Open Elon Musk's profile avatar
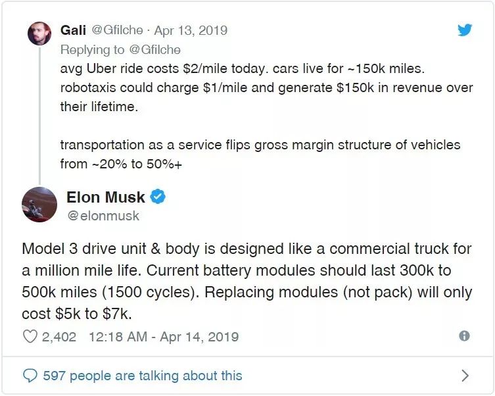Screen dimensions: 495x396 [39, 205]
